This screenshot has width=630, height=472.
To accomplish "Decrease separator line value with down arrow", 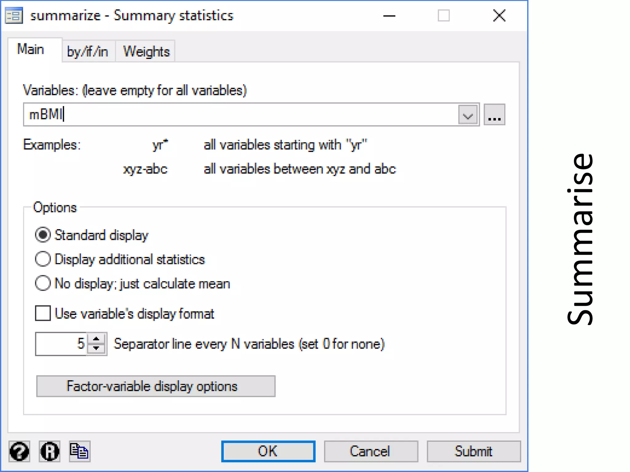I will 96,348.
